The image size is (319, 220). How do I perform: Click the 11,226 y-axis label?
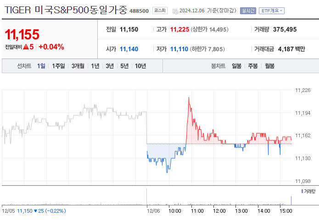[x=303, y=90]
